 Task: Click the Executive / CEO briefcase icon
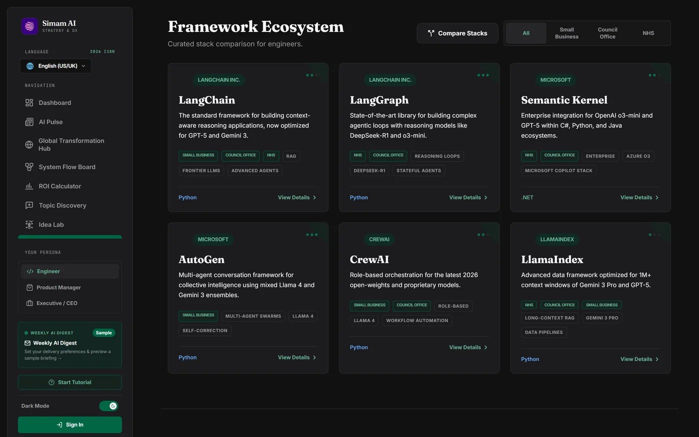(29, 303)
